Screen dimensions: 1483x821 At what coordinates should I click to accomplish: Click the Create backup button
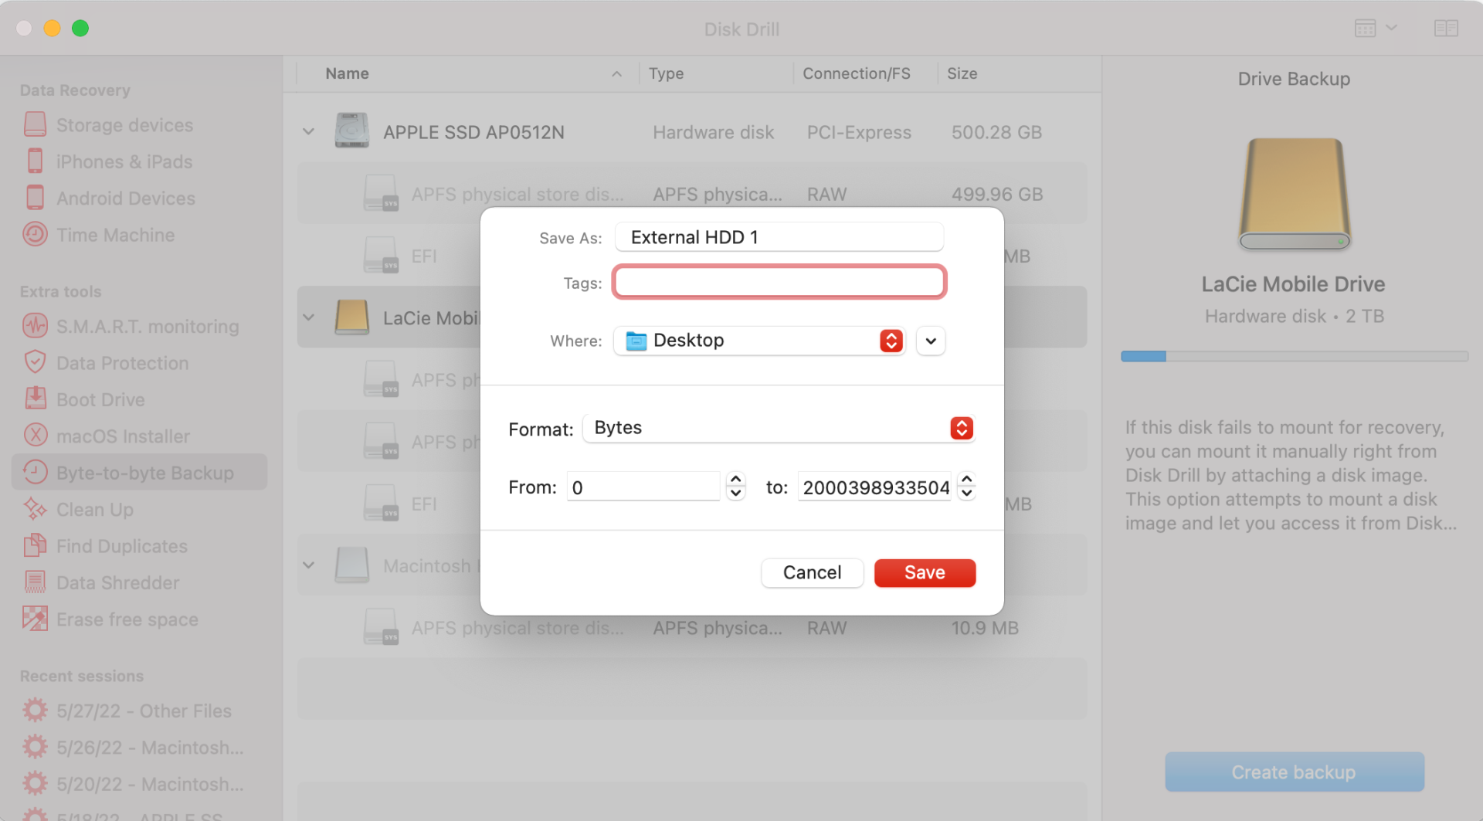[x=1294, y=772]
